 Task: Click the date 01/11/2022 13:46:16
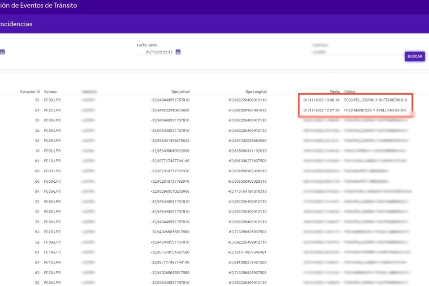coord(321,100)
